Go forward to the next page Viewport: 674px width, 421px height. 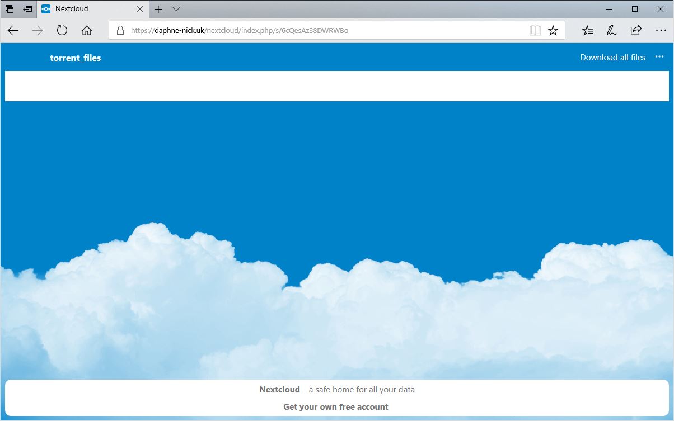coord(38,31)
